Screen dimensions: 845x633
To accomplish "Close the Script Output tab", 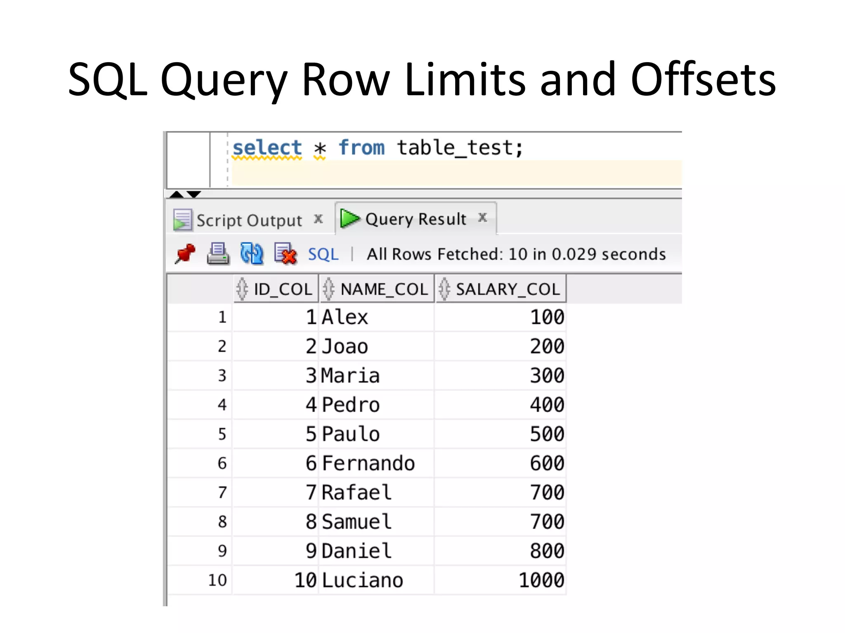I will 318,219.
